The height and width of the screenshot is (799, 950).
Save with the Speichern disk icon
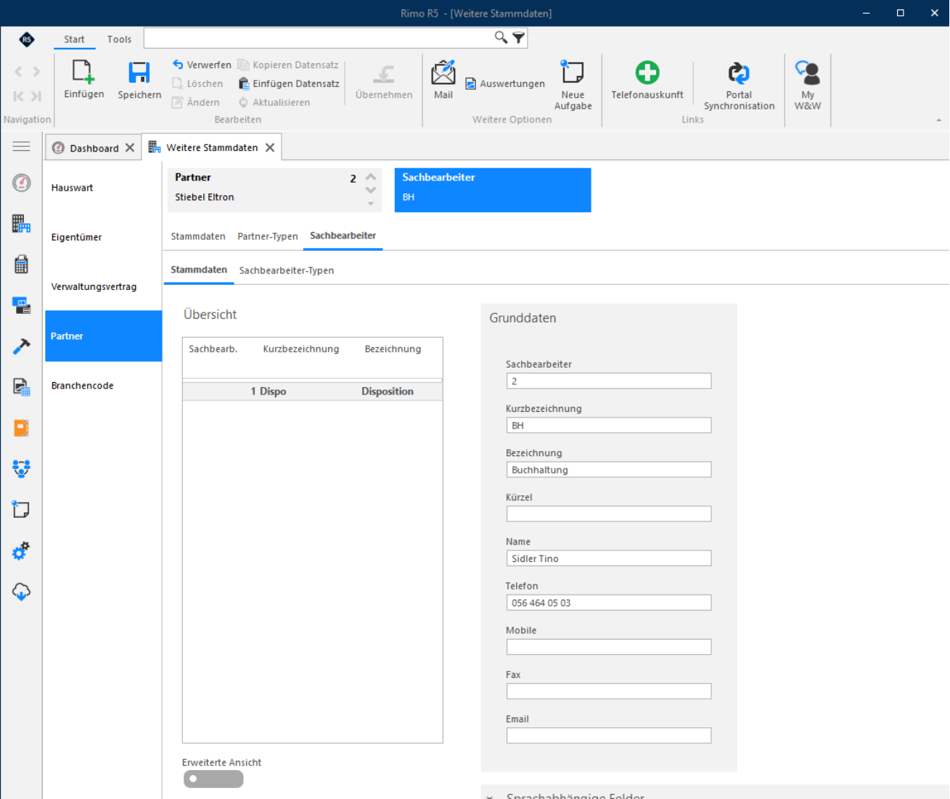point(139,73)
